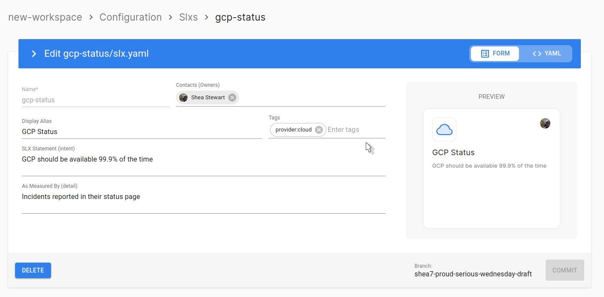Switch to FORM view
Screen dimensions: 604x297
[x=495, y=54]
